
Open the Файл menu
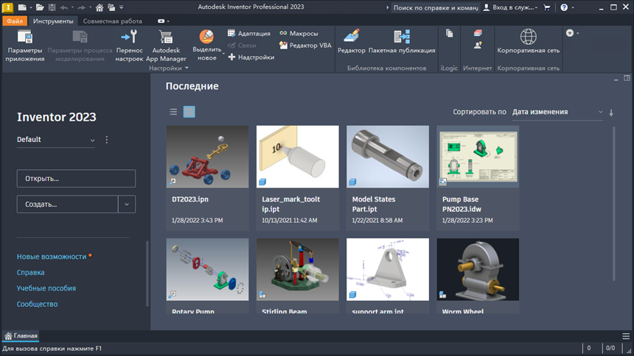pyautogui.click(x=15, y=21)
